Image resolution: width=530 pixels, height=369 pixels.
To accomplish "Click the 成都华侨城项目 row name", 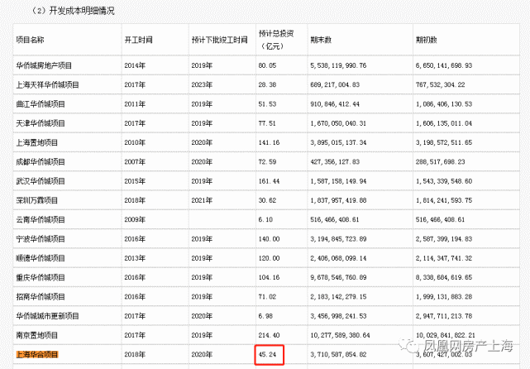I will point(41,163).
